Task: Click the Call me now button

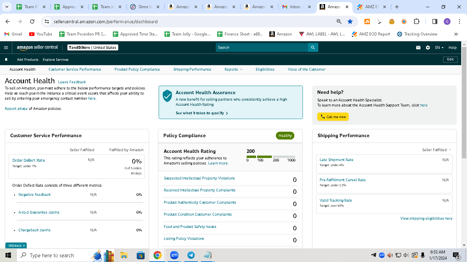Action: (333, 117)
